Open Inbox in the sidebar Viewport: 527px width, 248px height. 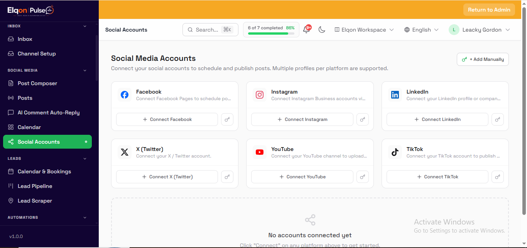click(47, 39)
